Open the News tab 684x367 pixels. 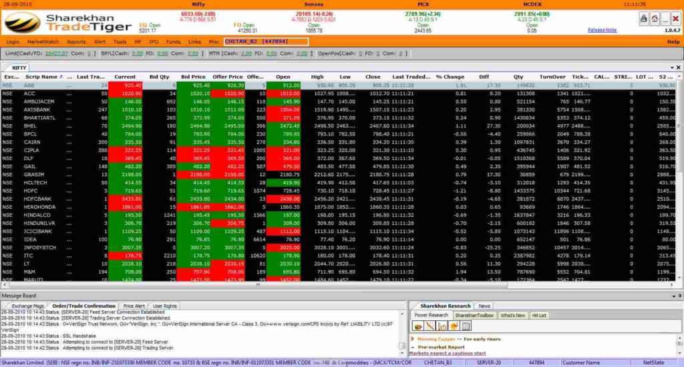pos(484,306)
